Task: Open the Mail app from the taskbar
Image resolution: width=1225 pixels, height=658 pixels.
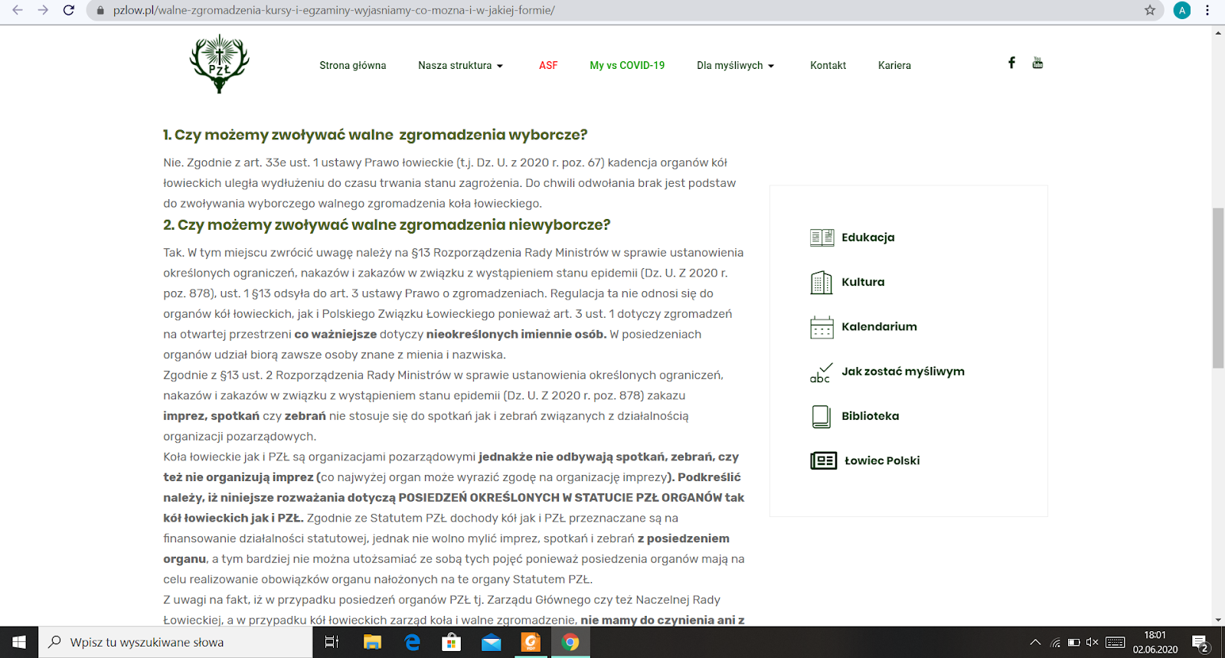Action: [x=492, y=642]
